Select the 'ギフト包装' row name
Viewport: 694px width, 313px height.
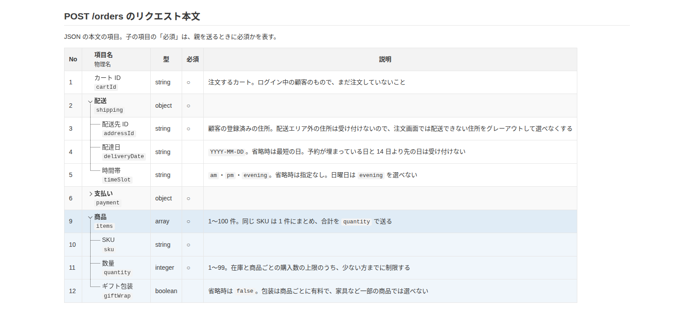pos(118,286)
